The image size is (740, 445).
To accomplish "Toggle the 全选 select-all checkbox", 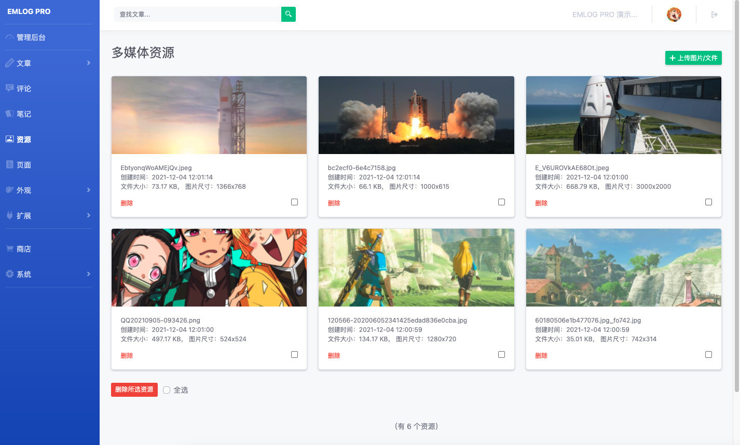I will pyautogui.click(x=167, y=390).
